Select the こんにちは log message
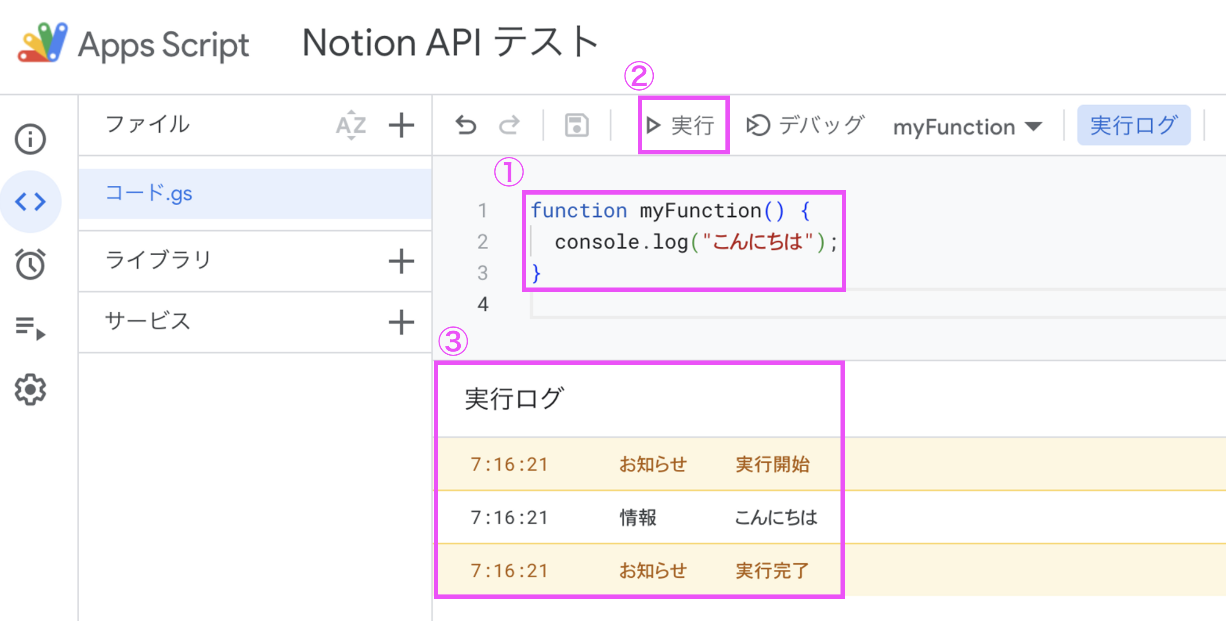This screenshot has height=621, width=1226. 776,517
